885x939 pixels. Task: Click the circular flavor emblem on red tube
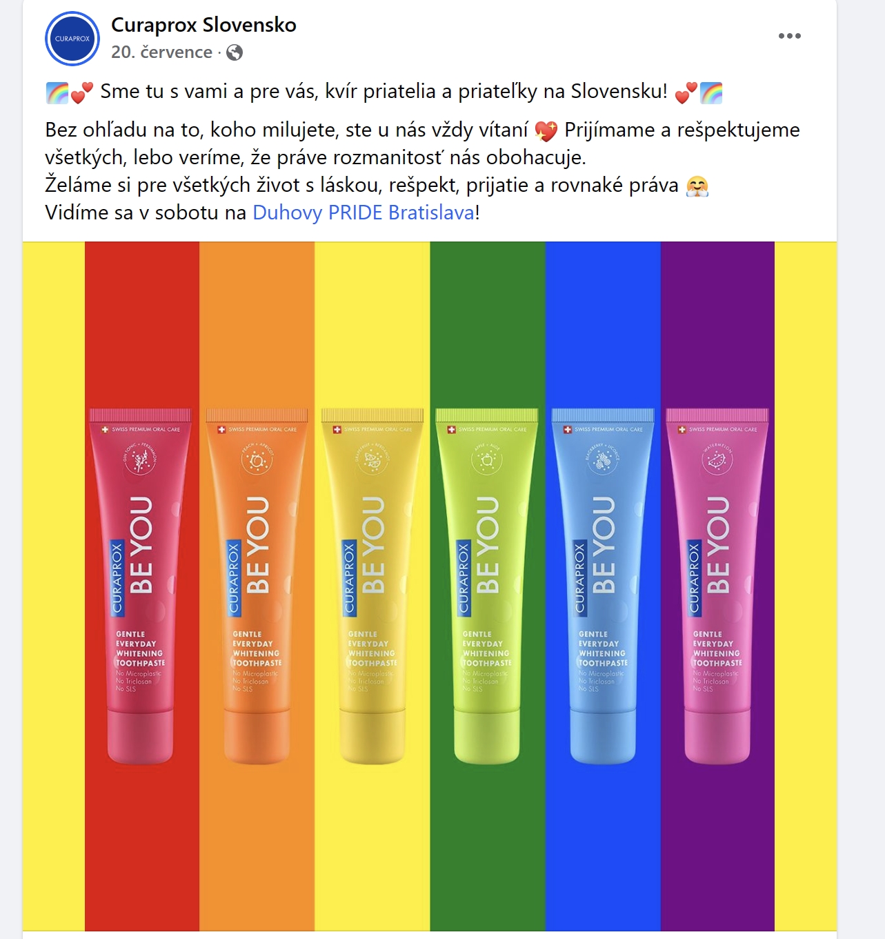pos(141,459)
